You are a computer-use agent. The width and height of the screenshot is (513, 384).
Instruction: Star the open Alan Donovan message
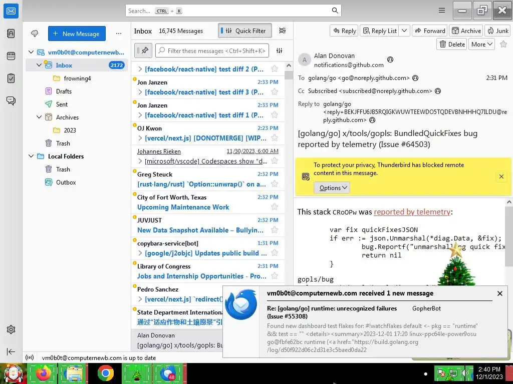[x=503, y=44]
